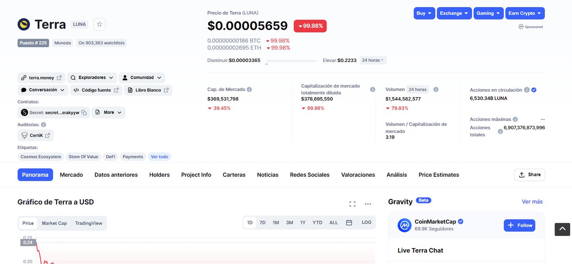Open the CertiK audit link
Screen dimensions: 572x264
click(x=36, y=135)
